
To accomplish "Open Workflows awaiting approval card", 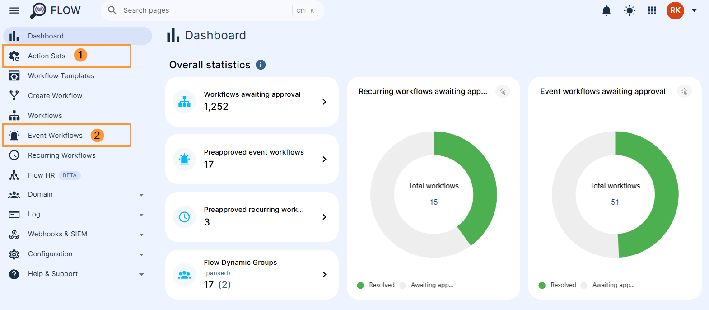I will coord(252,102).
